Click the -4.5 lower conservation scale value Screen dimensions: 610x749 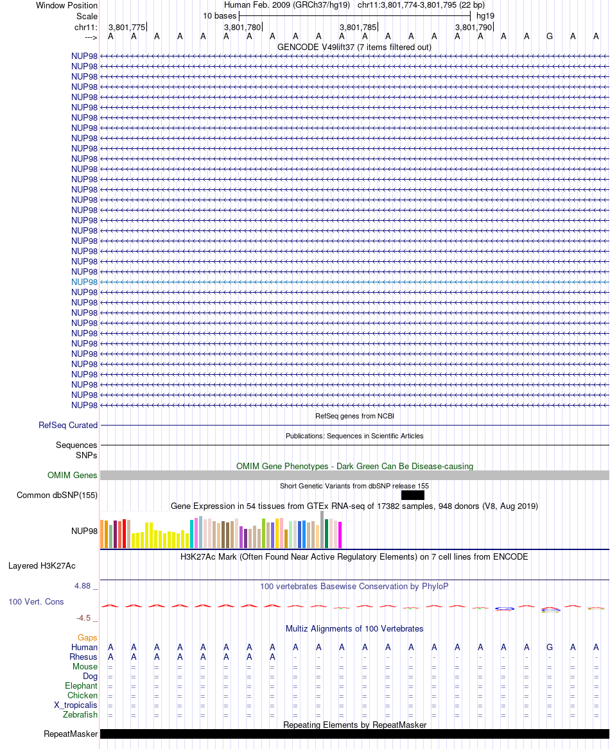(x=83, y=618)
